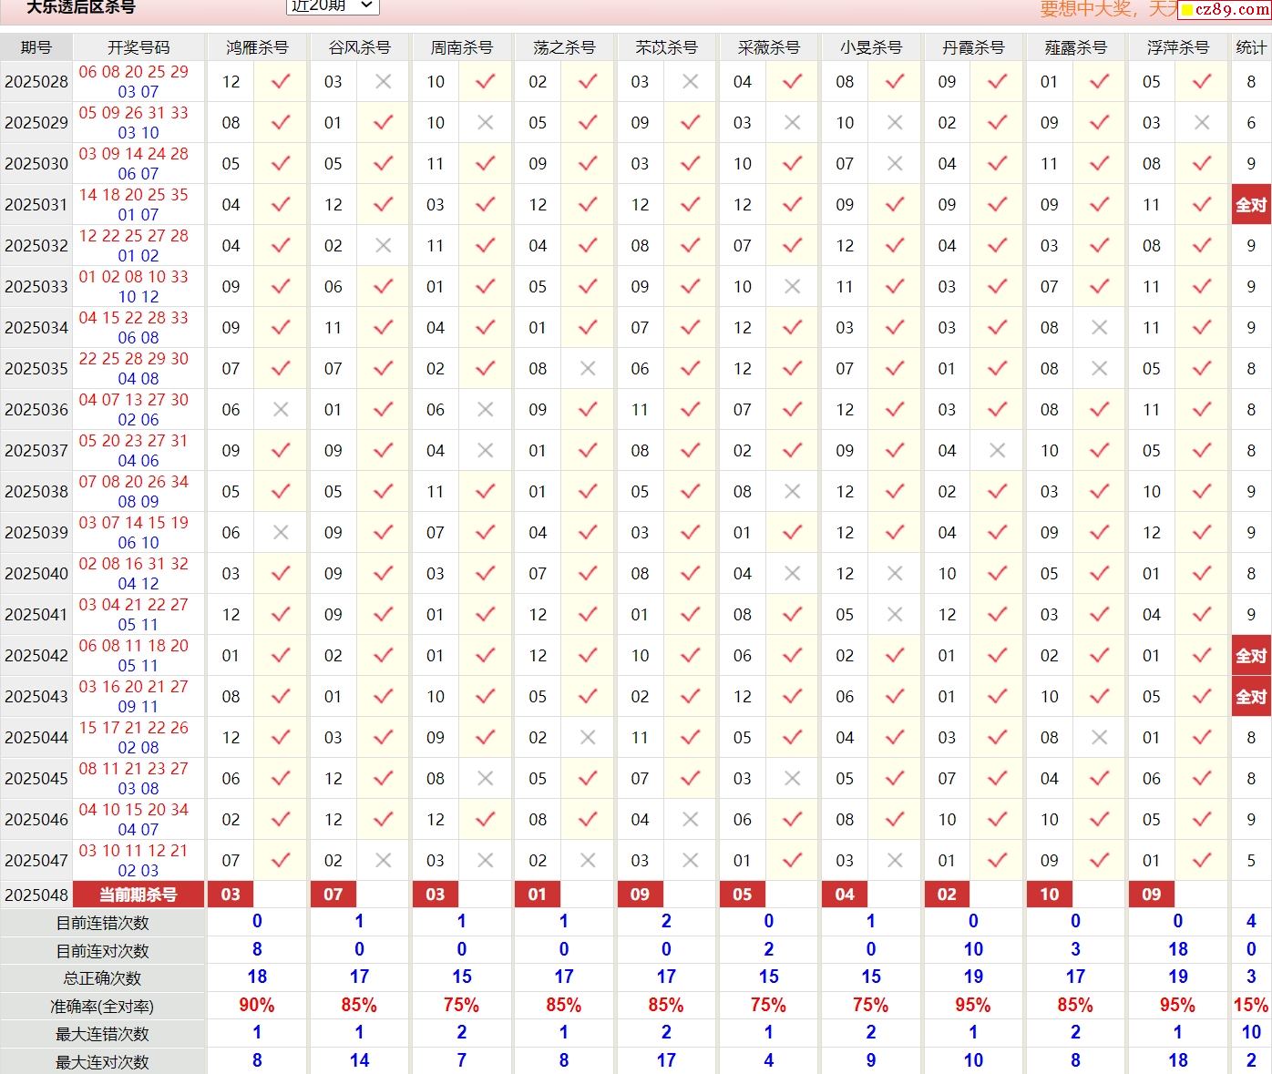This screenshot has width=1272, height=1074.
Task: Click the 90% accuracy value for 鸿雁杀号
Action: tap(257, 1006)
